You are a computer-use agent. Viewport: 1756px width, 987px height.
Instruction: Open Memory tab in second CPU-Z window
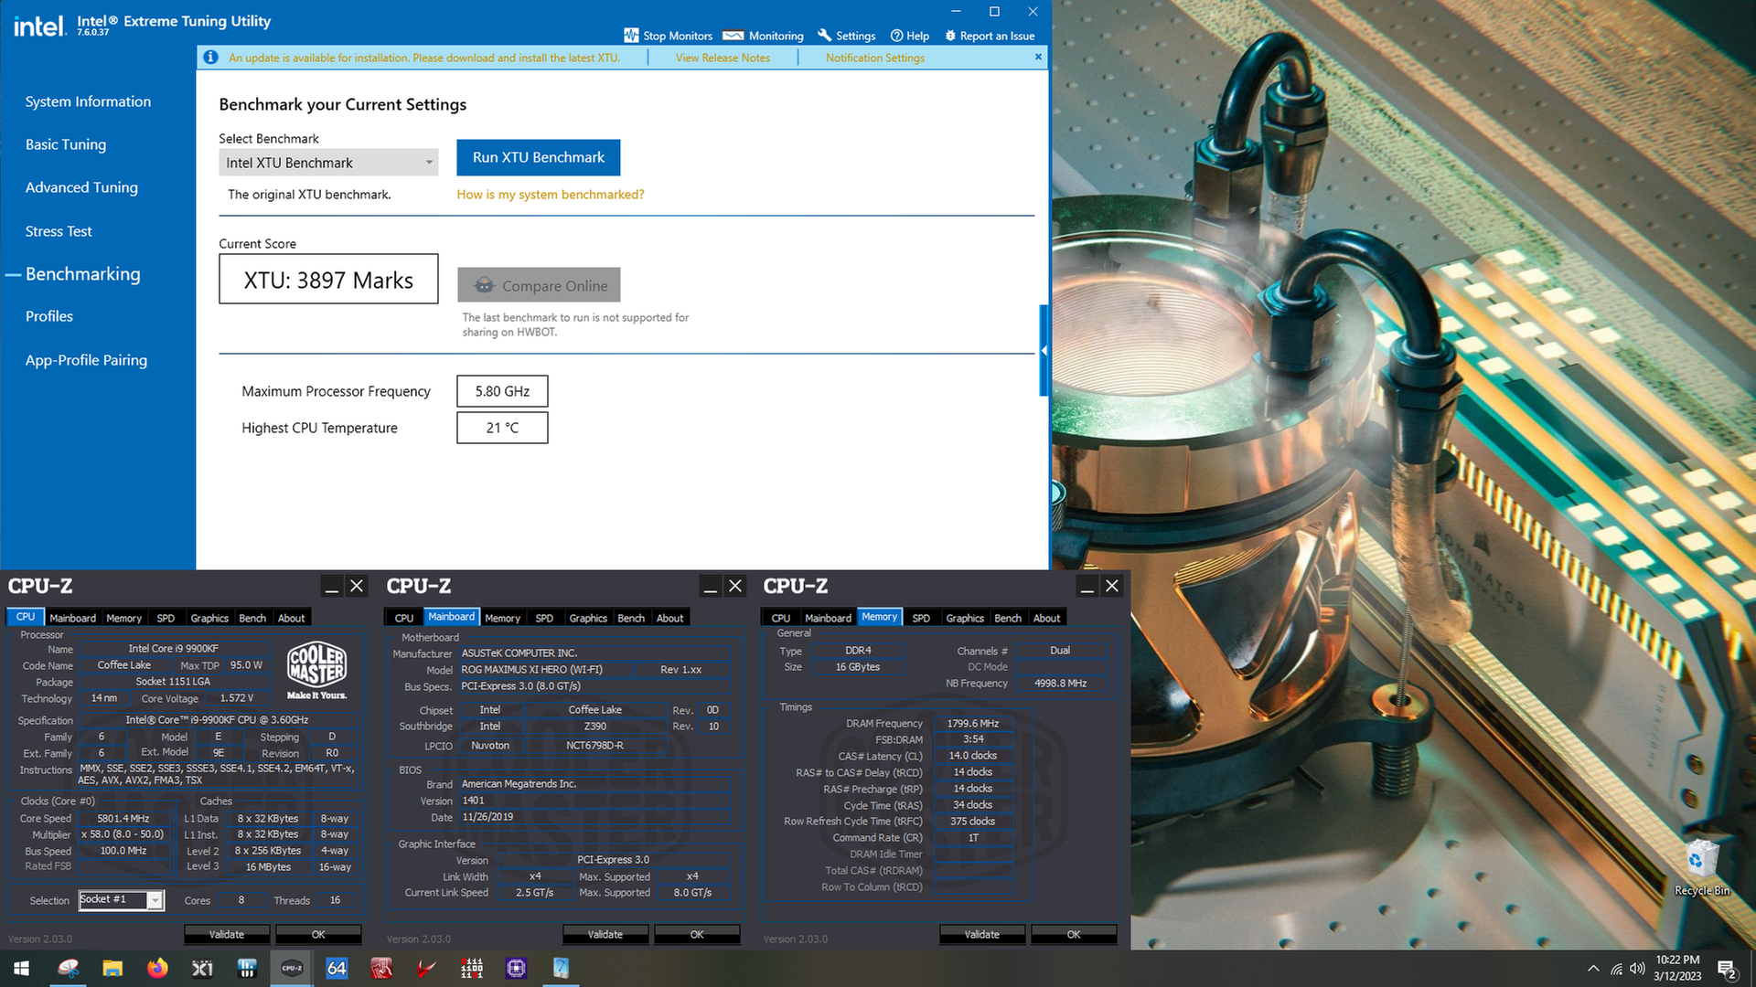point(502,619)
